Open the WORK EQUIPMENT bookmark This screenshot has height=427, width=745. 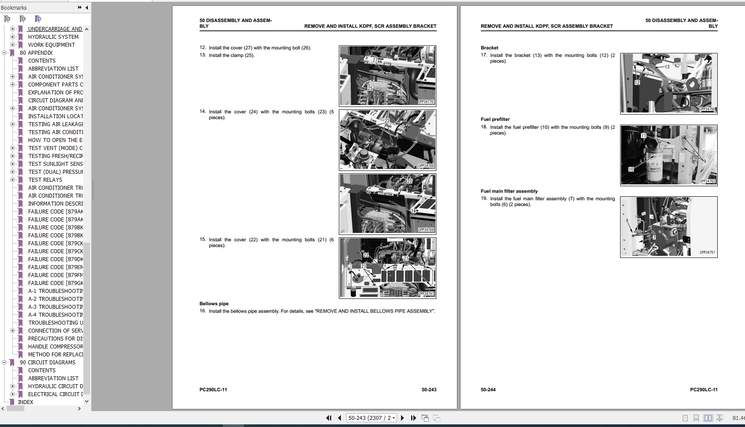(x=52, y=45)
